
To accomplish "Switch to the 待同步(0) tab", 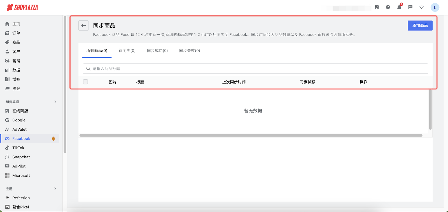I will click(x=127, y=51).
